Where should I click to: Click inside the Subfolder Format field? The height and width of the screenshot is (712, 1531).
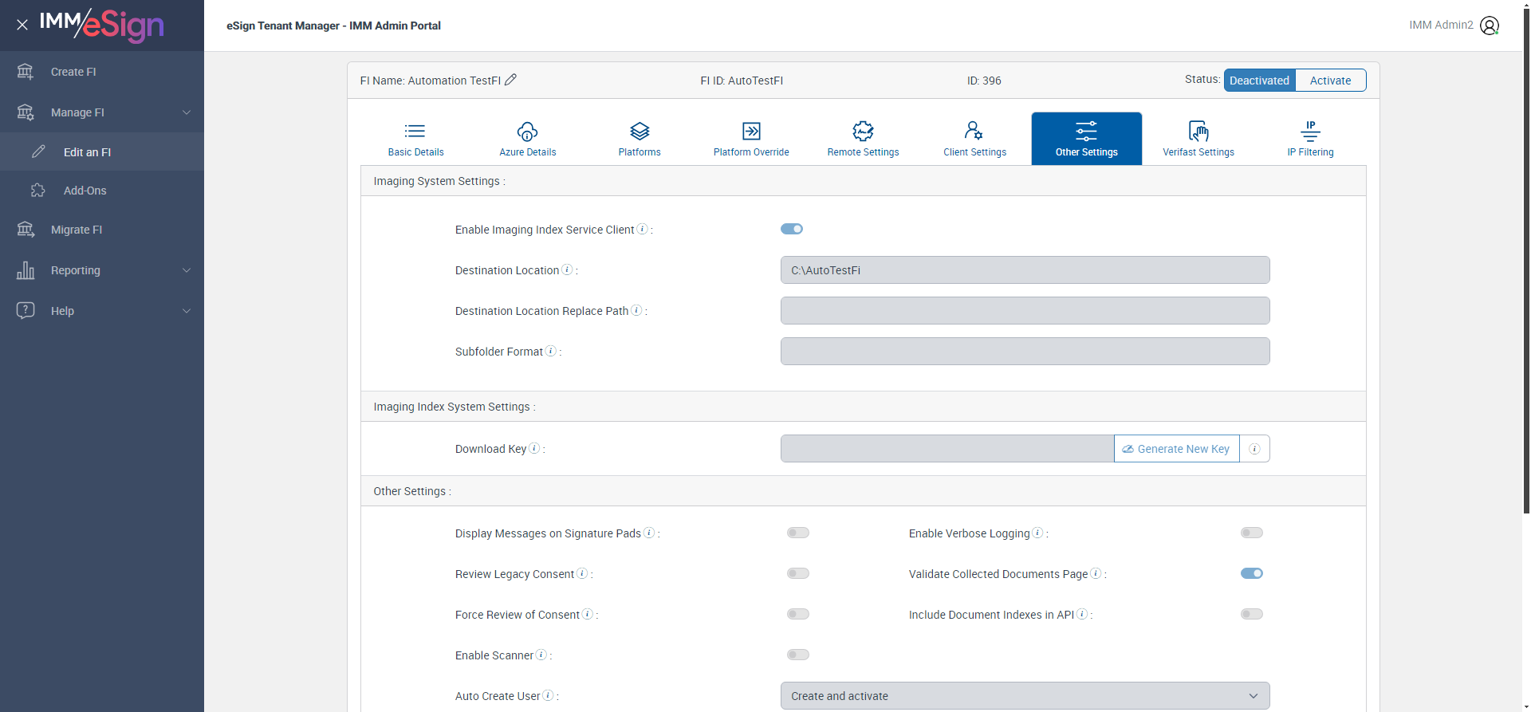coord(1025,352)
